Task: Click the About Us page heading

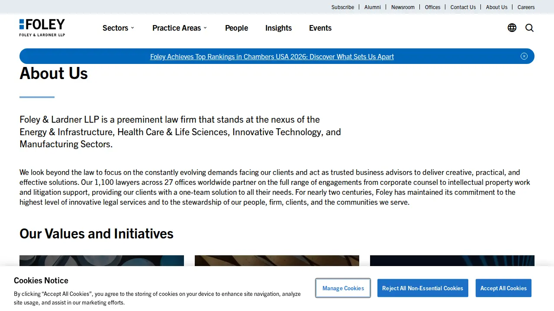Action: (54, 73)
